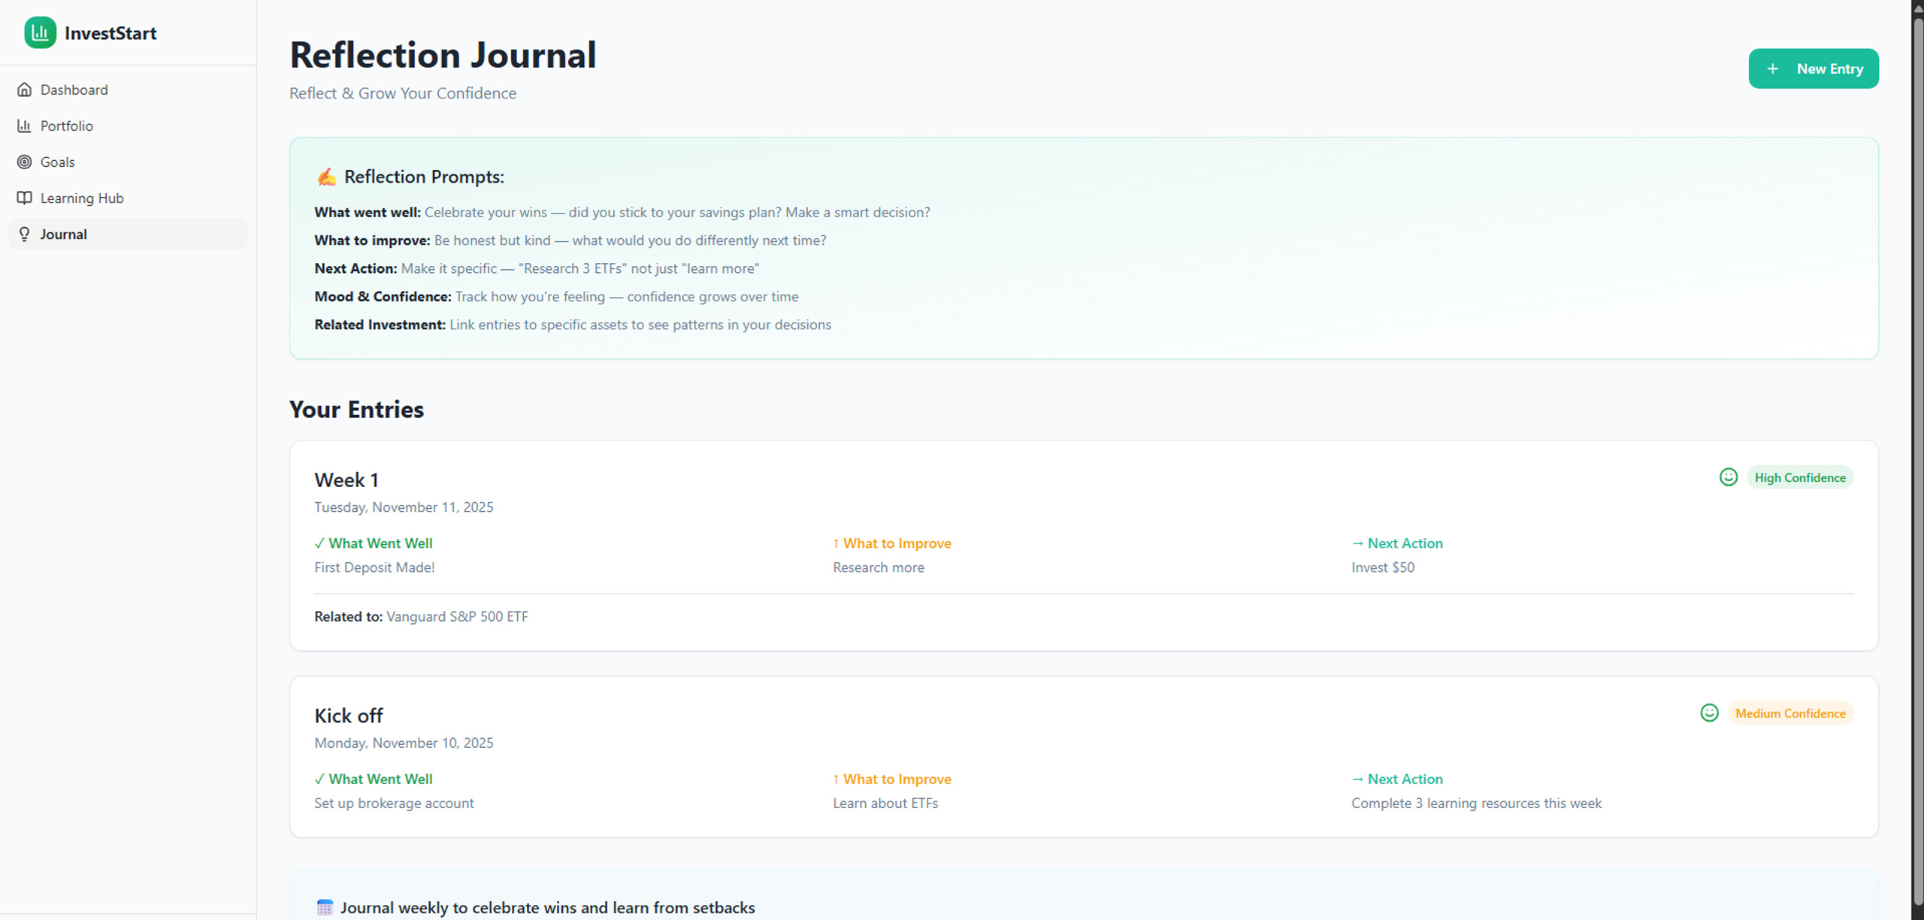1924x920 pixels.
Task: Click 'Research more' text
Action: (878, 567)
